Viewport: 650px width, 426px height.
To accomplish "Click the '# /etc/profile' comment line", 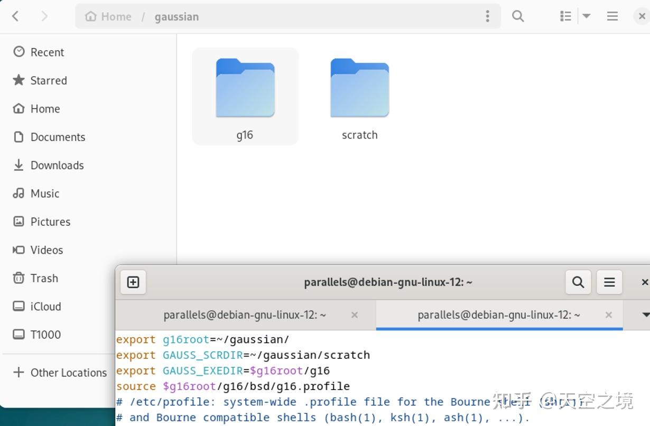I will click(x=351, y=402).
